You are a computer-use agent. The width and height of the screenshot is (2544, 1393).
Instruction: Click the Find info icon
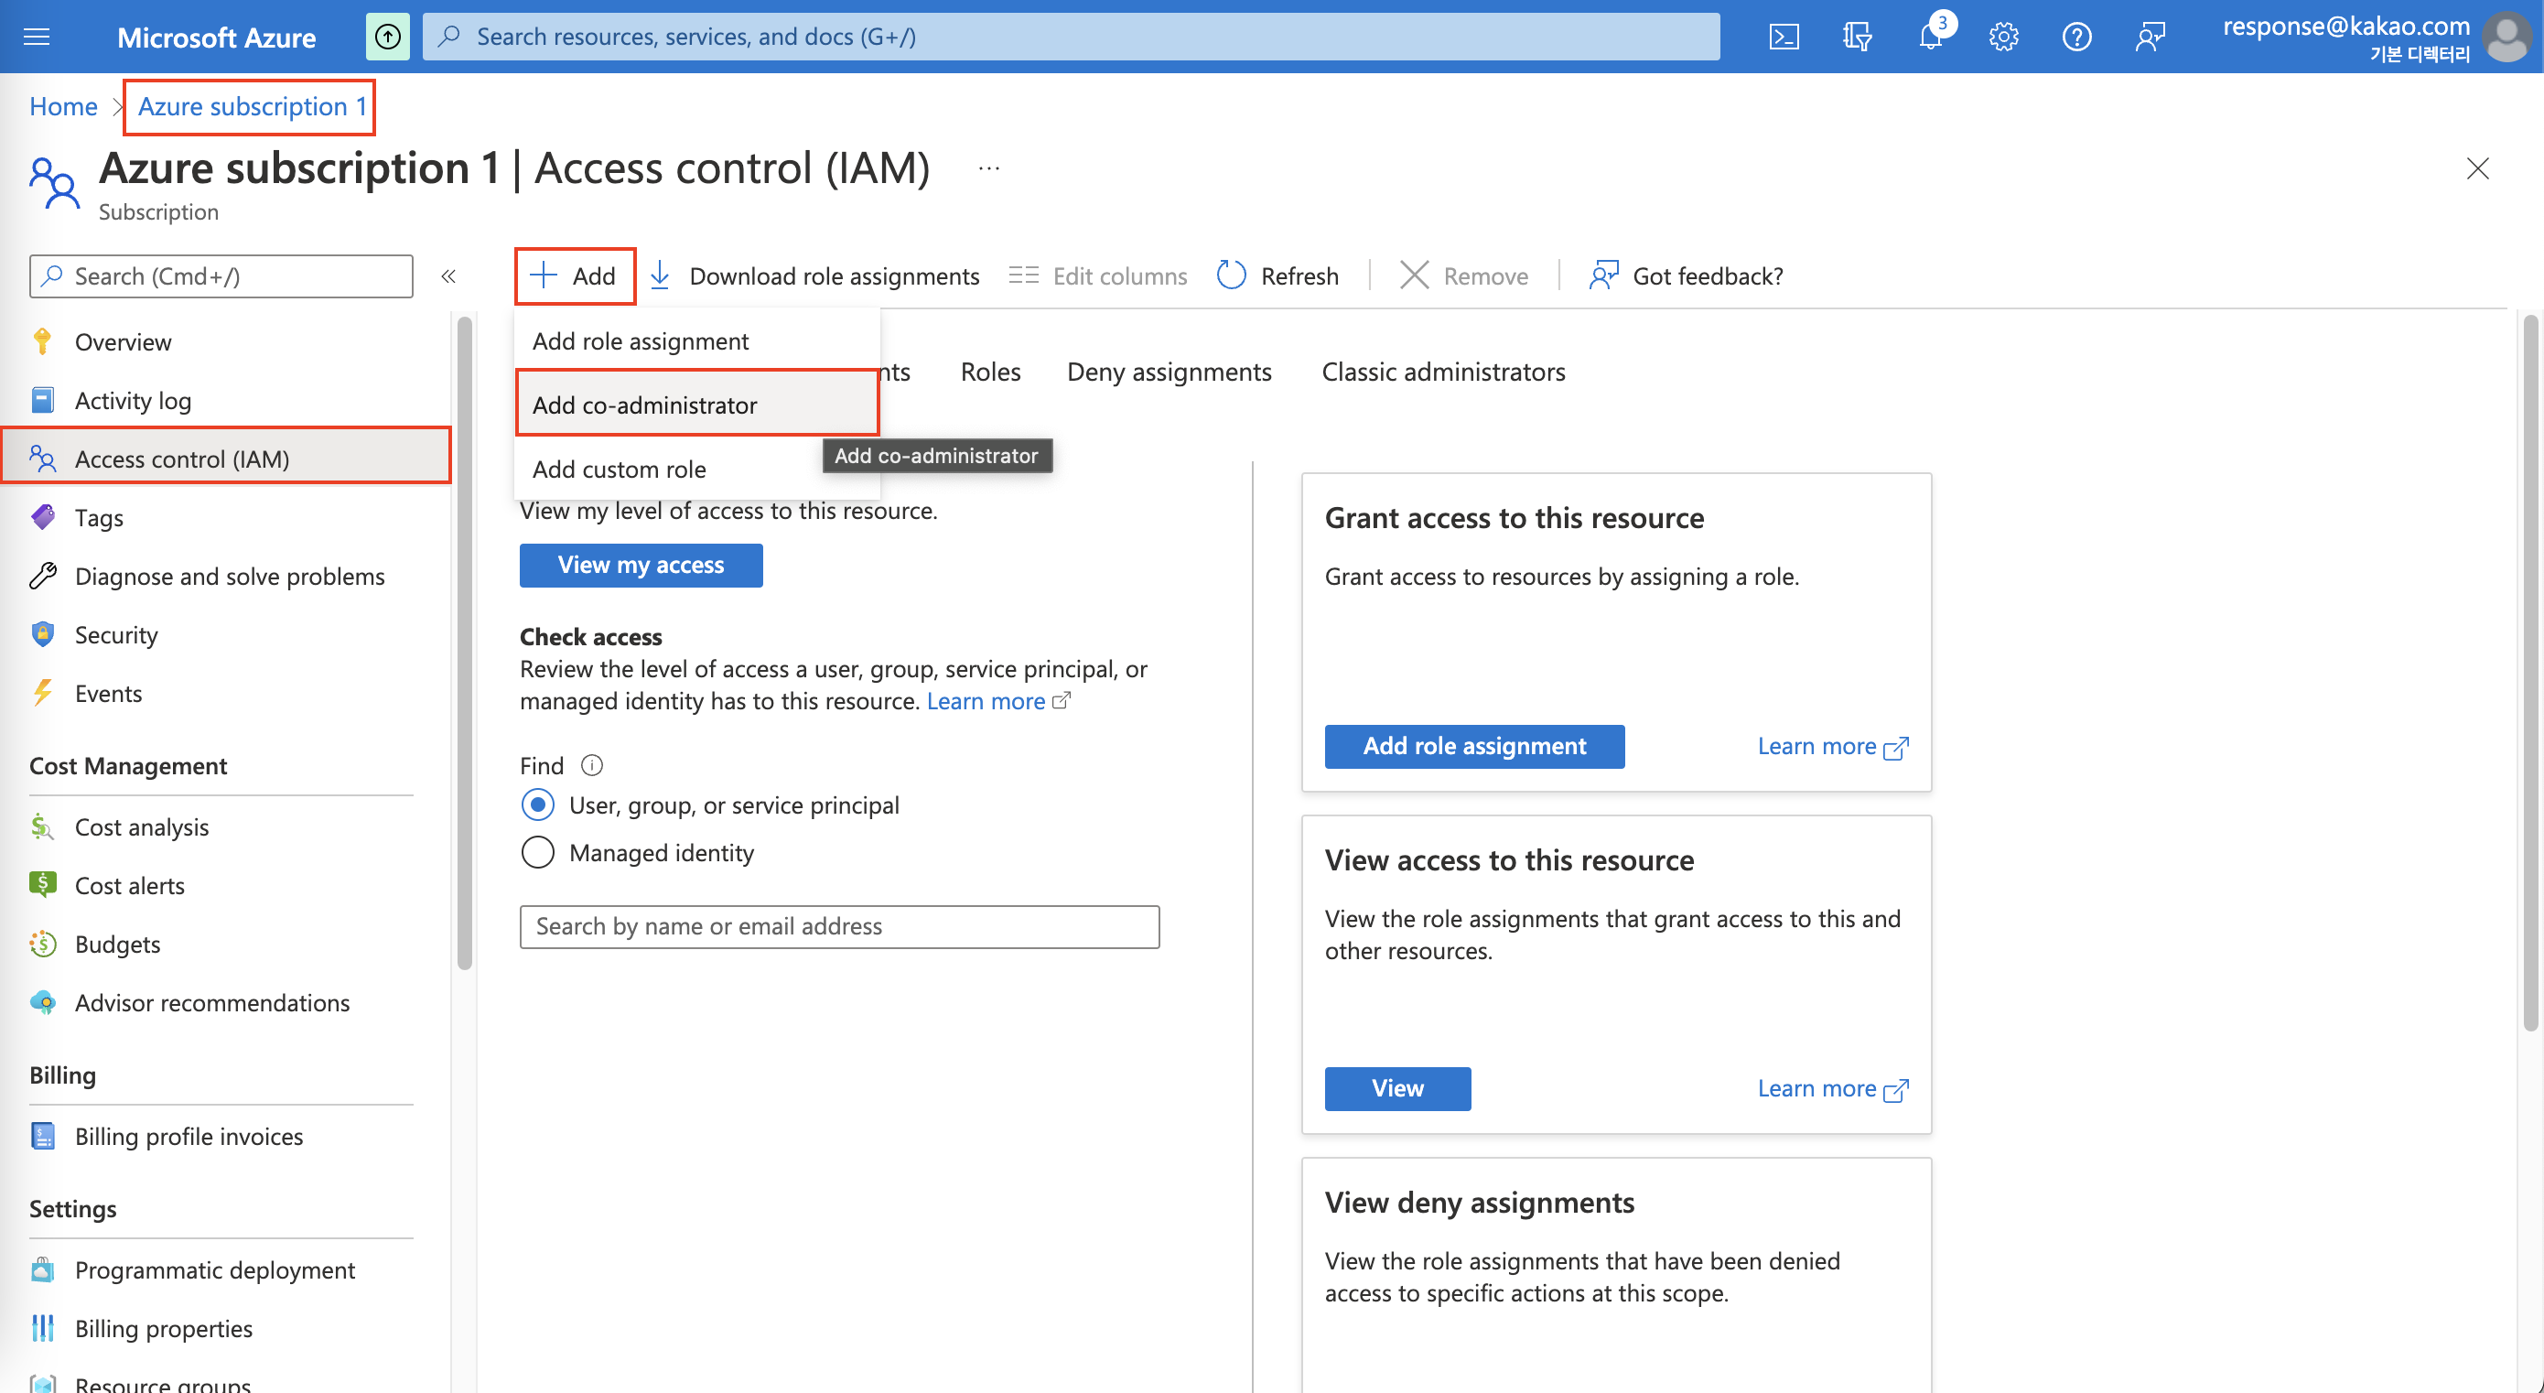591,764
